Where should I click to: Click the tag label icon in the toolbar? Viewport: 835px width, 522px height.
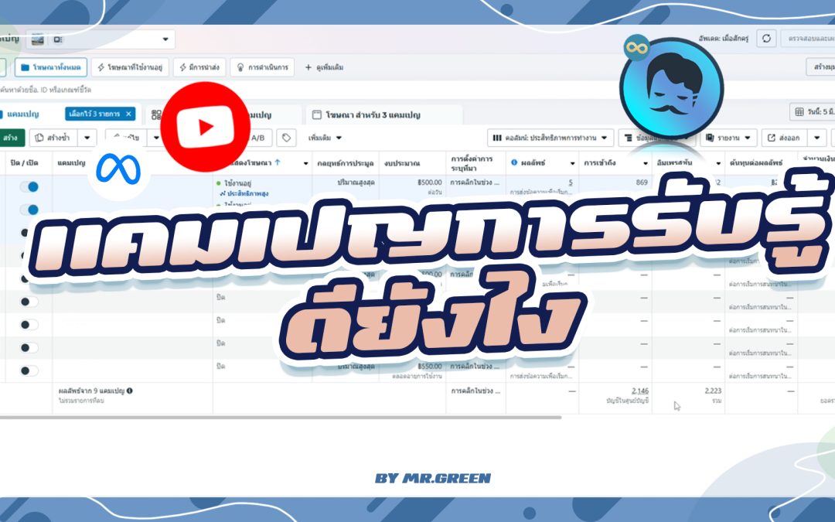(x=286, y=138)
